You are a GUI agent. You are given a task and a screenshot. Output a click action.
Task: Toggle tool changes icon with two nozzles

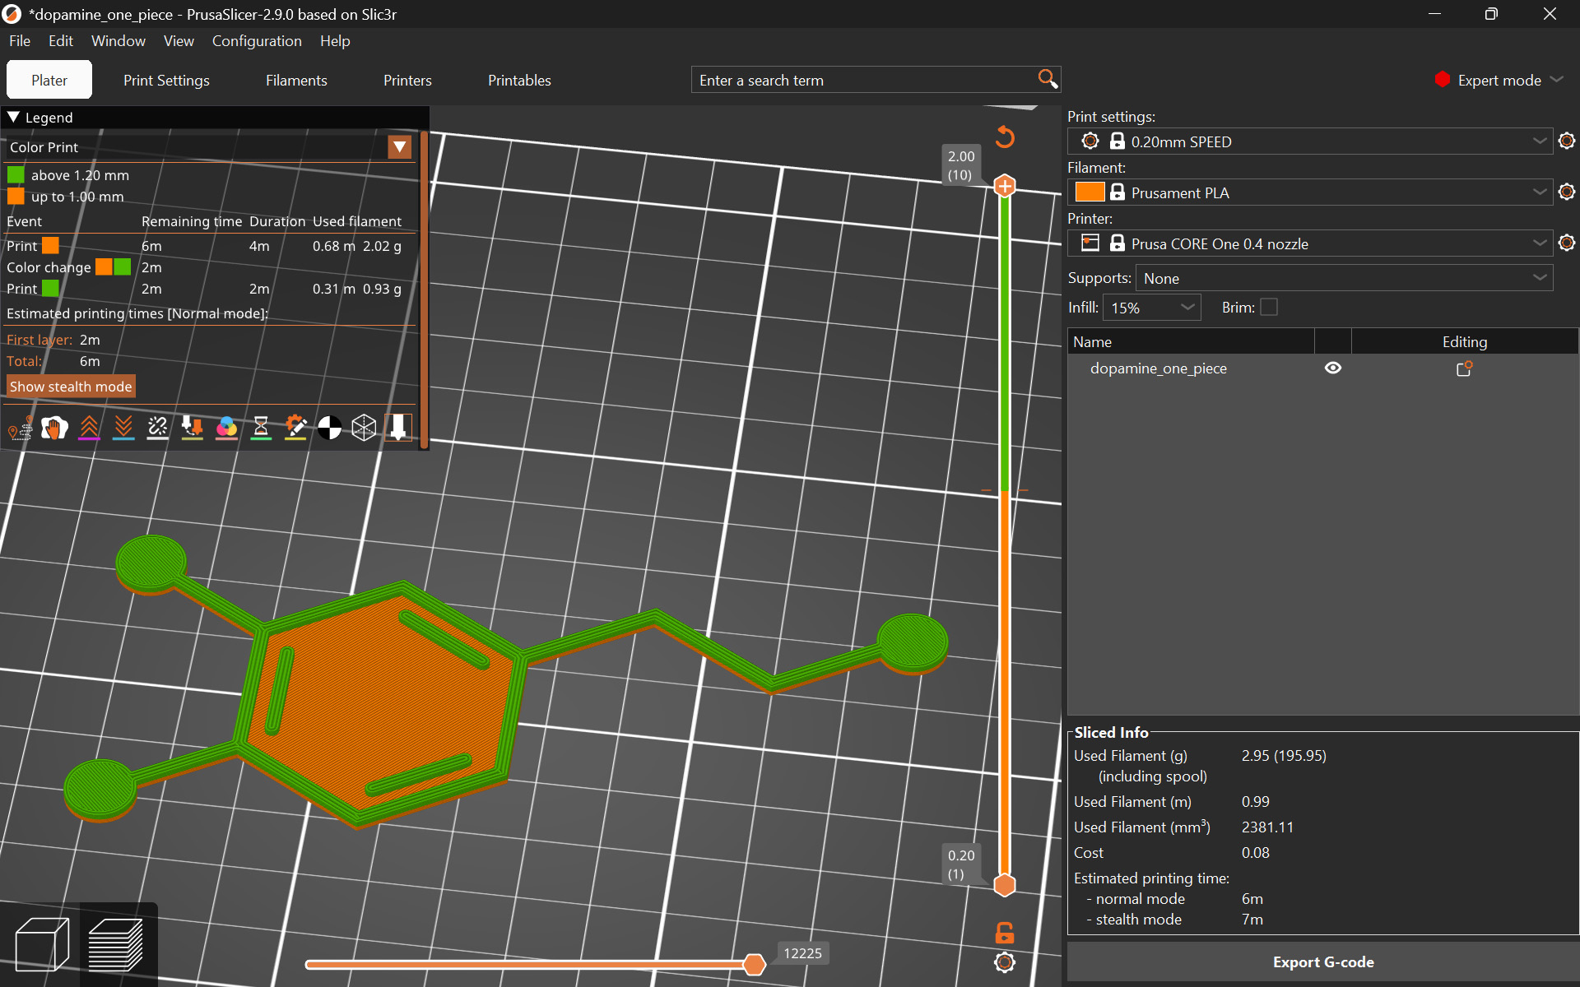coord(193,428)
